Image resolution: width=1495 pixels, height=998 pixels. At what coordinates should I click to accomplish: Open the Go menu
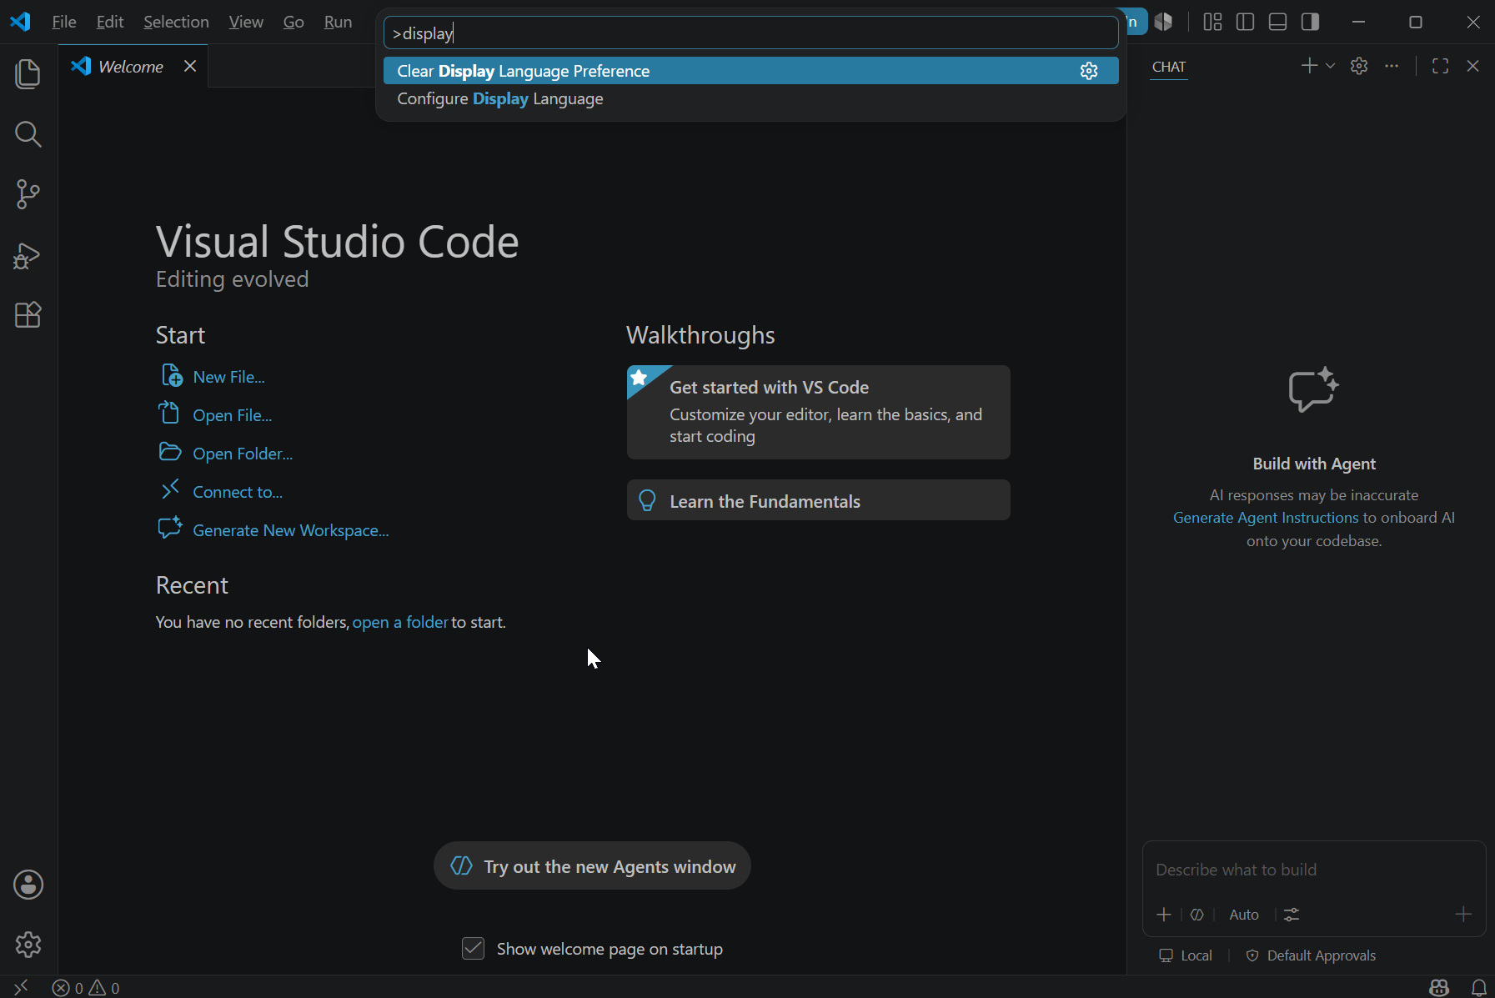click(x=293, y=22)
